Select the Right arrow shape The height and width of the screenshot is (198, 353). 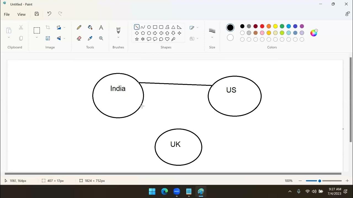coord(155,33)
